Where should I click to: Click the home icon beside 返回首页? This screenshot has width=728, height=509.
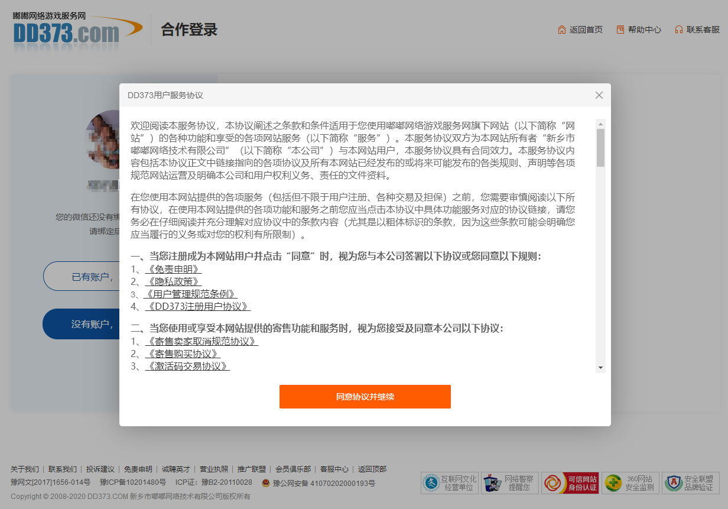[x=561, y=30]
